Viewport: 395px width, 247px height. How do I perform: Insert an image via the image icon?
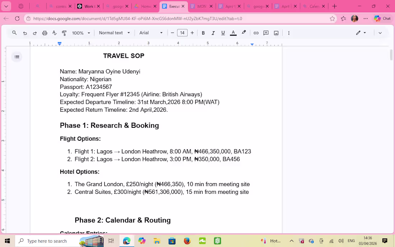coord(276,33)
